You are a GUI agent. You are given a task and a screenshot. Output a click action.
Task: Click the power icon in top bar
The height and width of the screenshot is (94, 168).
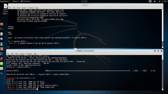(165, 1)
